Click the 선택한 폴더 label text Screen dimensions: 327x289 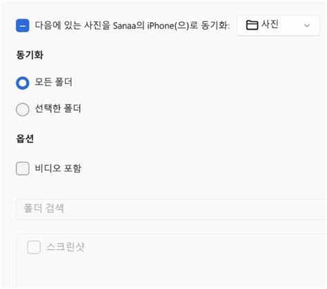[58, 109]
